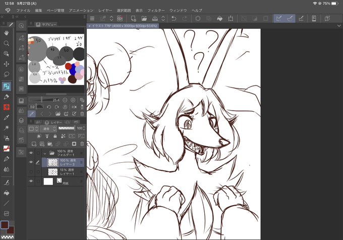
Task: Select the red Eraser tool icon
Action: [7, 107]
